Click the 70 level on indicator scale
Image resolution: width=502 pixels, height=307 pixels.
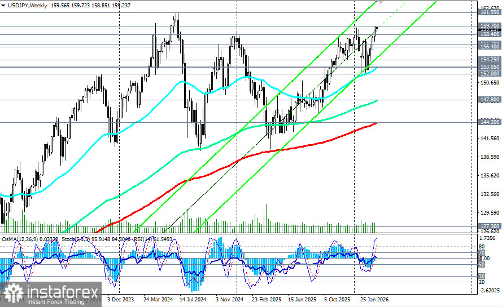click(x=482, y=253)
